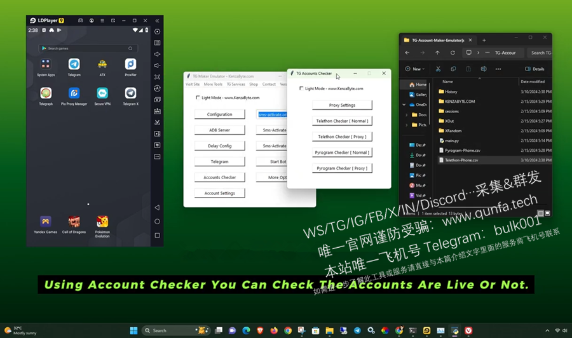
Task: Toggle Light Mode in TG Maker Emulator
Action: 198,97
